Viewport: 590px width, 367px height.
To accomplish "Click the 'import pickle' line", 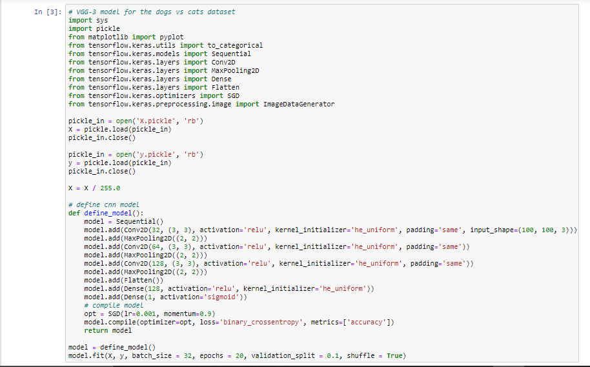I will coord(94,28).
